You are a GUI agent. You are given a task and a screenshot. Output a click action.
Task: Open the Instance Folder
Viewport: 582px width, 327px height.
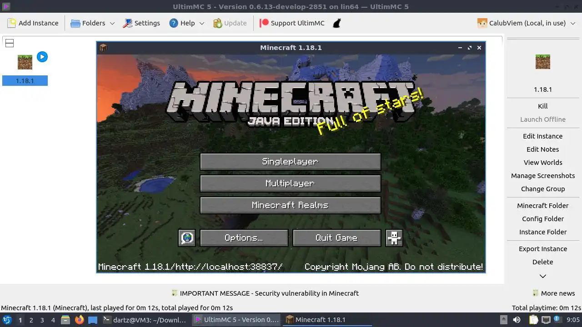point(543,232)
